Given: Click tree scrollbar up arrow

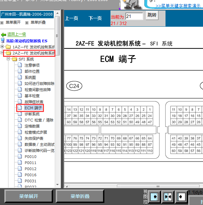Looking at the screenshot, I should point(57,13).
